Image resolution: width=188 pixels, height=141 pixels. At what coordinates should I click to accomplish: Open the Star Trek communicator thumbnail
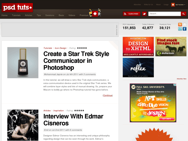click(x=23, y=63)
